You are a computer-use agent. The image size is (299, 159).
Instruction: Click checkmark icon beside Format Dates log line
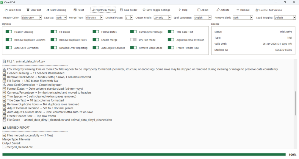(x=4, y=89)
